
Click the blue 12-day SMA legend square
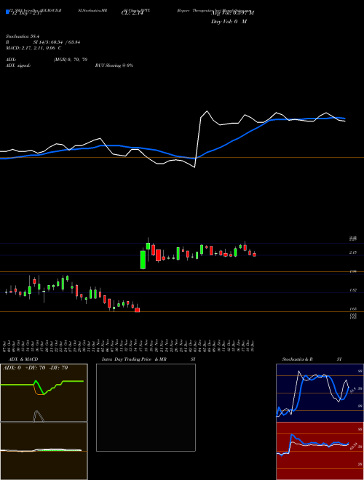click(8, 12)
